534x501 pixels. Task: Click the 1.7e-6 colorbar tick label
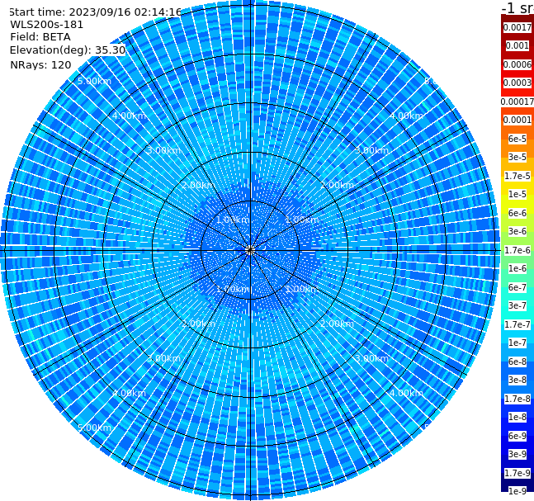point(517,250)
